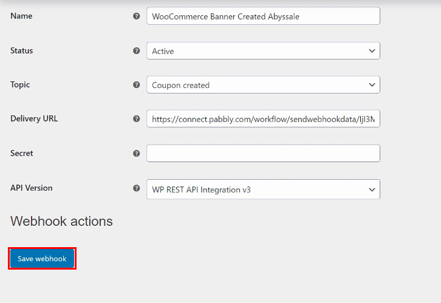The image size is (441, 303).
Task: Click the Save webhook button
Action: tap(42, 259)
